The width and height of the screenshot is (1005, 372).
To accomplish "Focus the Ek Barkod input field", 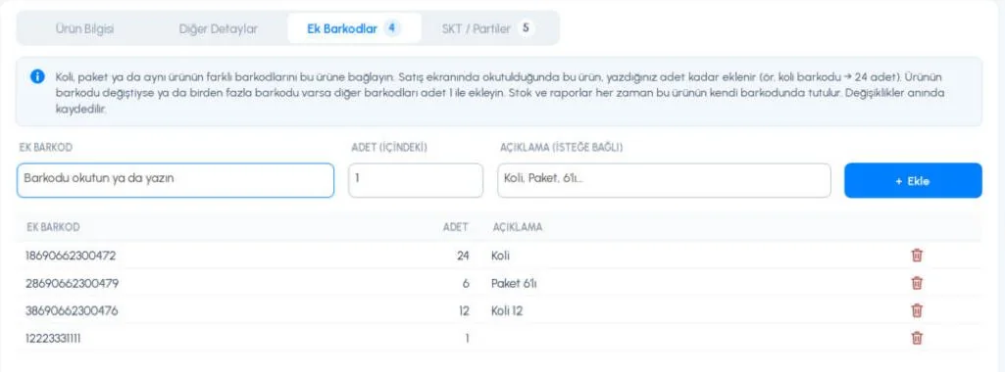I will pyautogui.click(x=176, y=180).
